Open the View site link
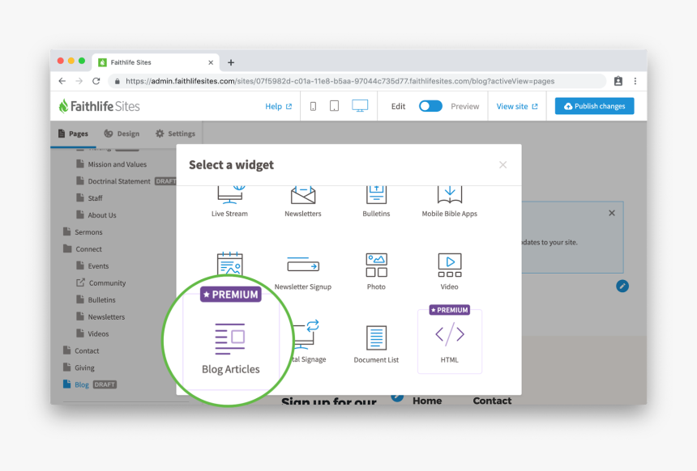 pyautogui.click(x=516, y=106)
